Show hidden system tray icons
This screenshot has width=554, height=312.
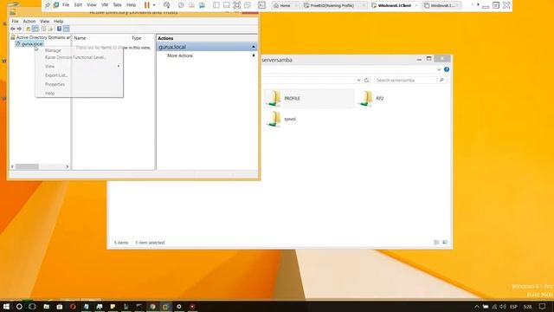477,307
